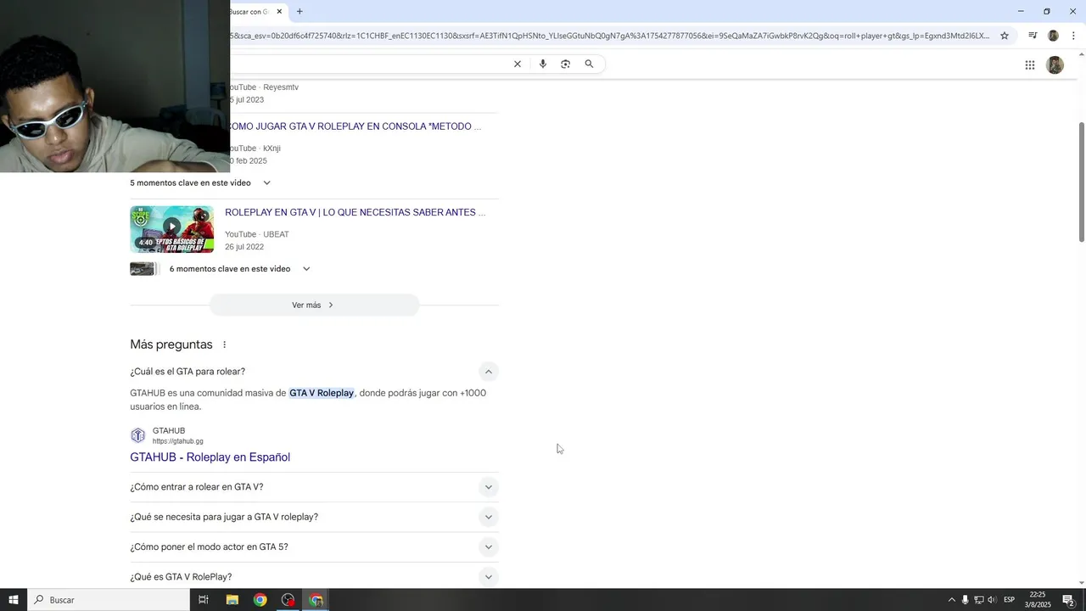The image size is (1086, 611).
Task: Start voice search with the microphone icon
Action: point(543,64)
